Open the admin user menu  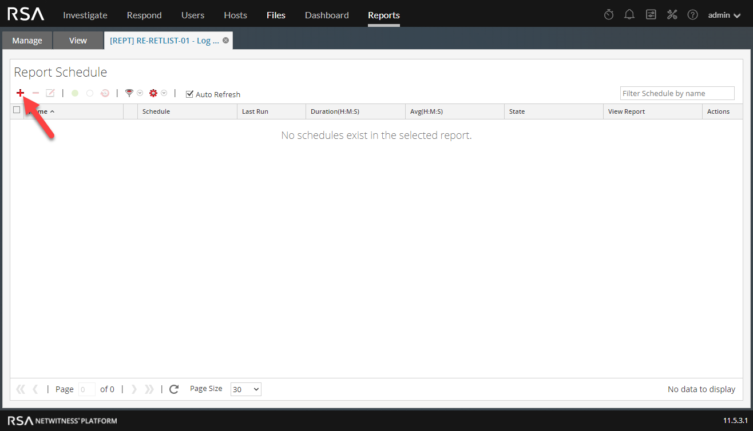point(723,15)
